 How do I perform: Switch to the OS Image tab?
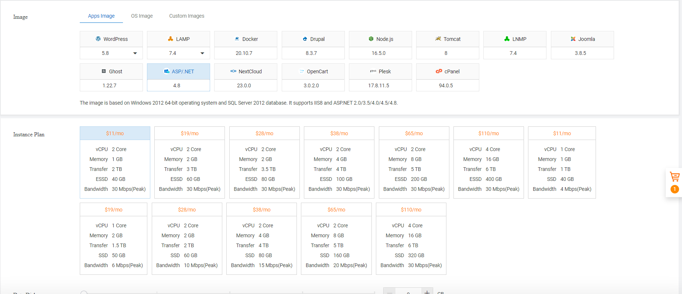click(142, 16)
